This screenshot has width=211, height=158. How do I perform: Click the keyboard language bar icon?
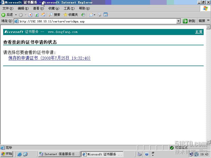[x=140, y=154]
